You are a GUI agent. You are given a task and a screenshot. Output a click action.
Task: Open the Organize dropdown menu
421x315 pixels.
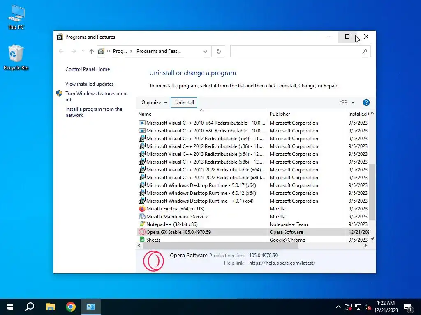pos(154,103)
